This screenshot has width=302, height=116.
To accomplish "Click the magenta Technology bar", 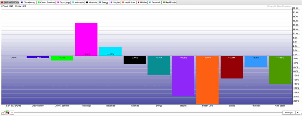I will pos(86,39).
